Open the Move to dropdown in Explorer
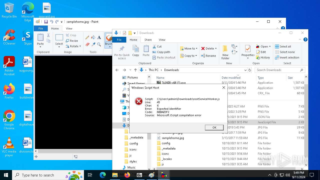This screenshot has height=180, width=320. click(189, 48)
